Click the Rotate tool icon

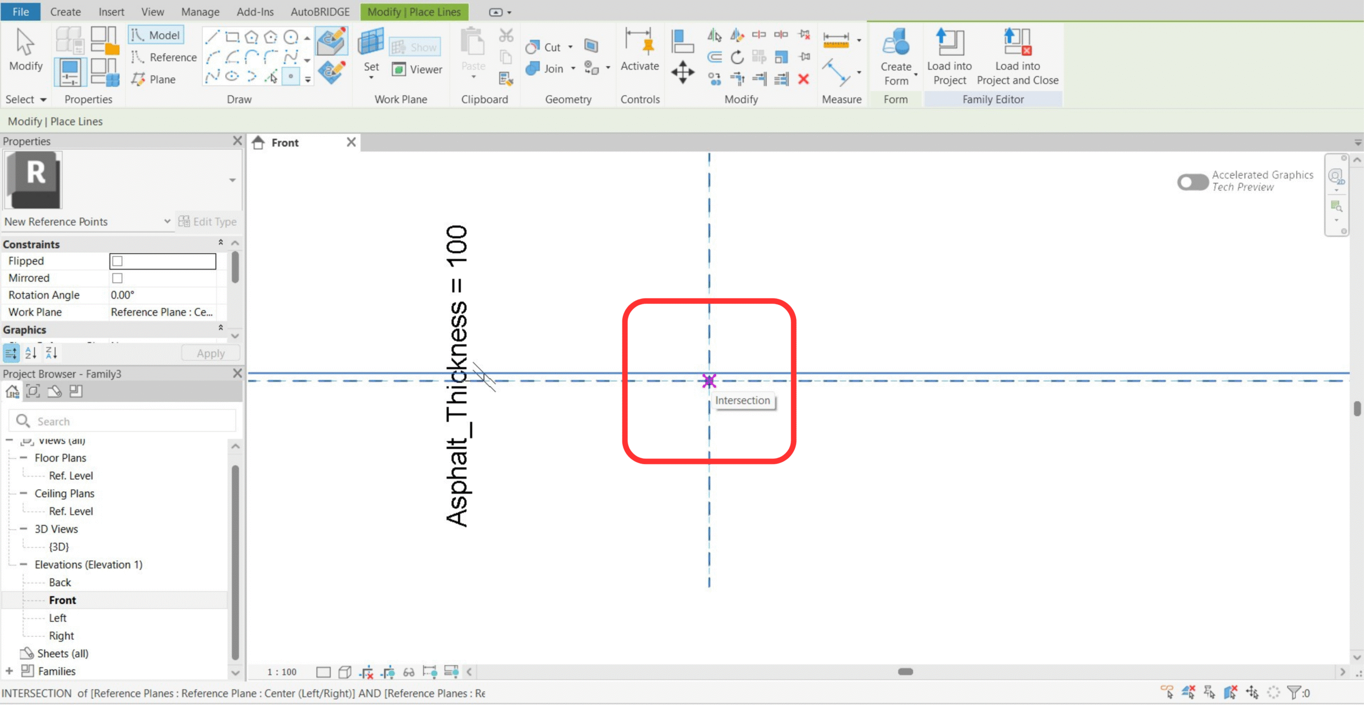coord(737,57)
